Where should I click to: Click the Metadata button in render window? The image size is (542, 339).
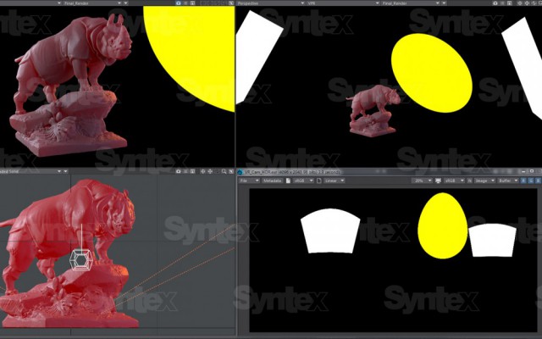(x=272, y=181)
